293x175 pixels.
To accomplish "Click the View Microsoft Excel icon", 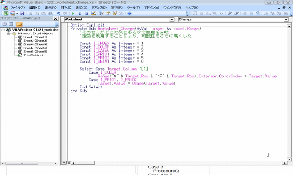I will (x=6, y=13).
